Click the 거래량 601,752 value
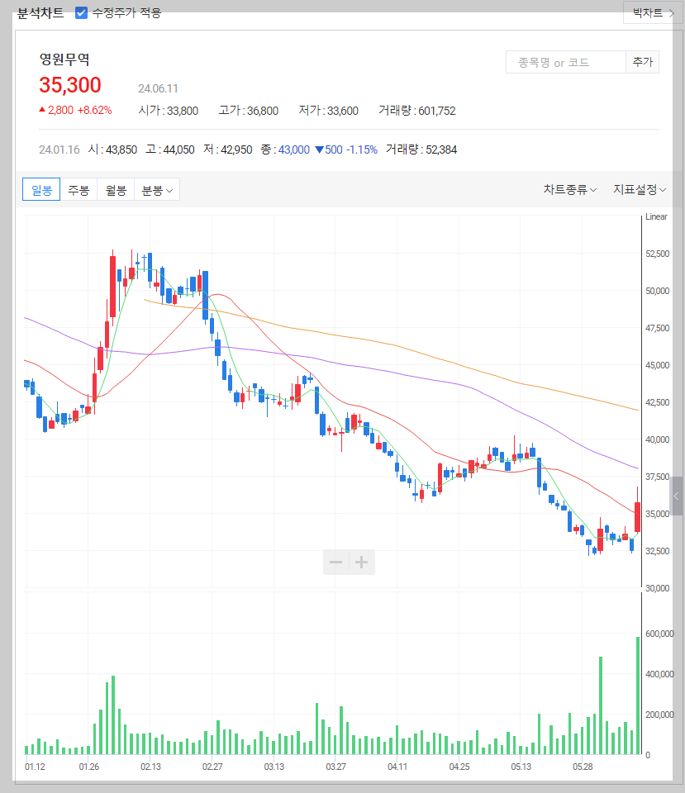 point(417,110)
